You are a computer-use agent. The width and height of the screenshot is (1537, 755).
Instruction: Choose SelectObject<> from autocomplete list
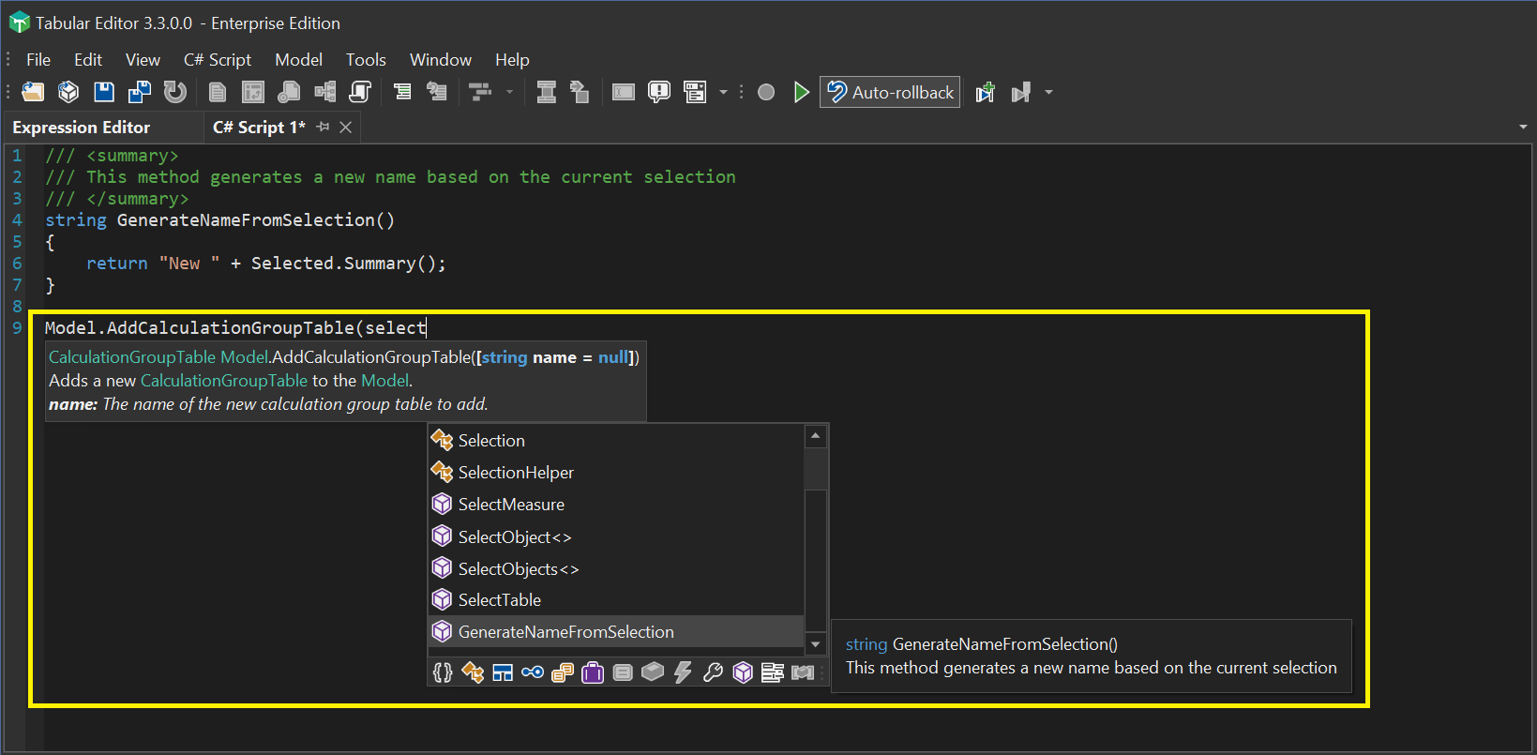coord(616,536)
